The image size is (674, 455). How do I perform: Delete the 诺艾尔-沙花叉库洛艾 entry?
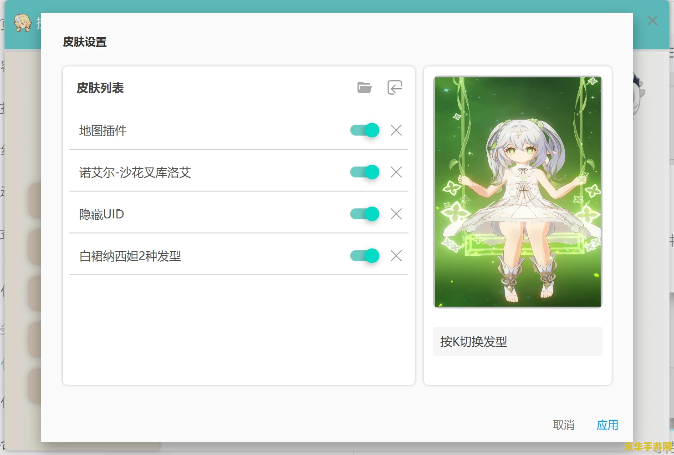[x=396, y=172]
